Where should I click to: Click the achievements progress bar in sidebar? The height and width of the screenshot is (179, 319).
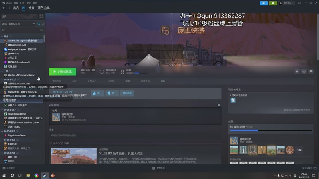coord(271,130)
